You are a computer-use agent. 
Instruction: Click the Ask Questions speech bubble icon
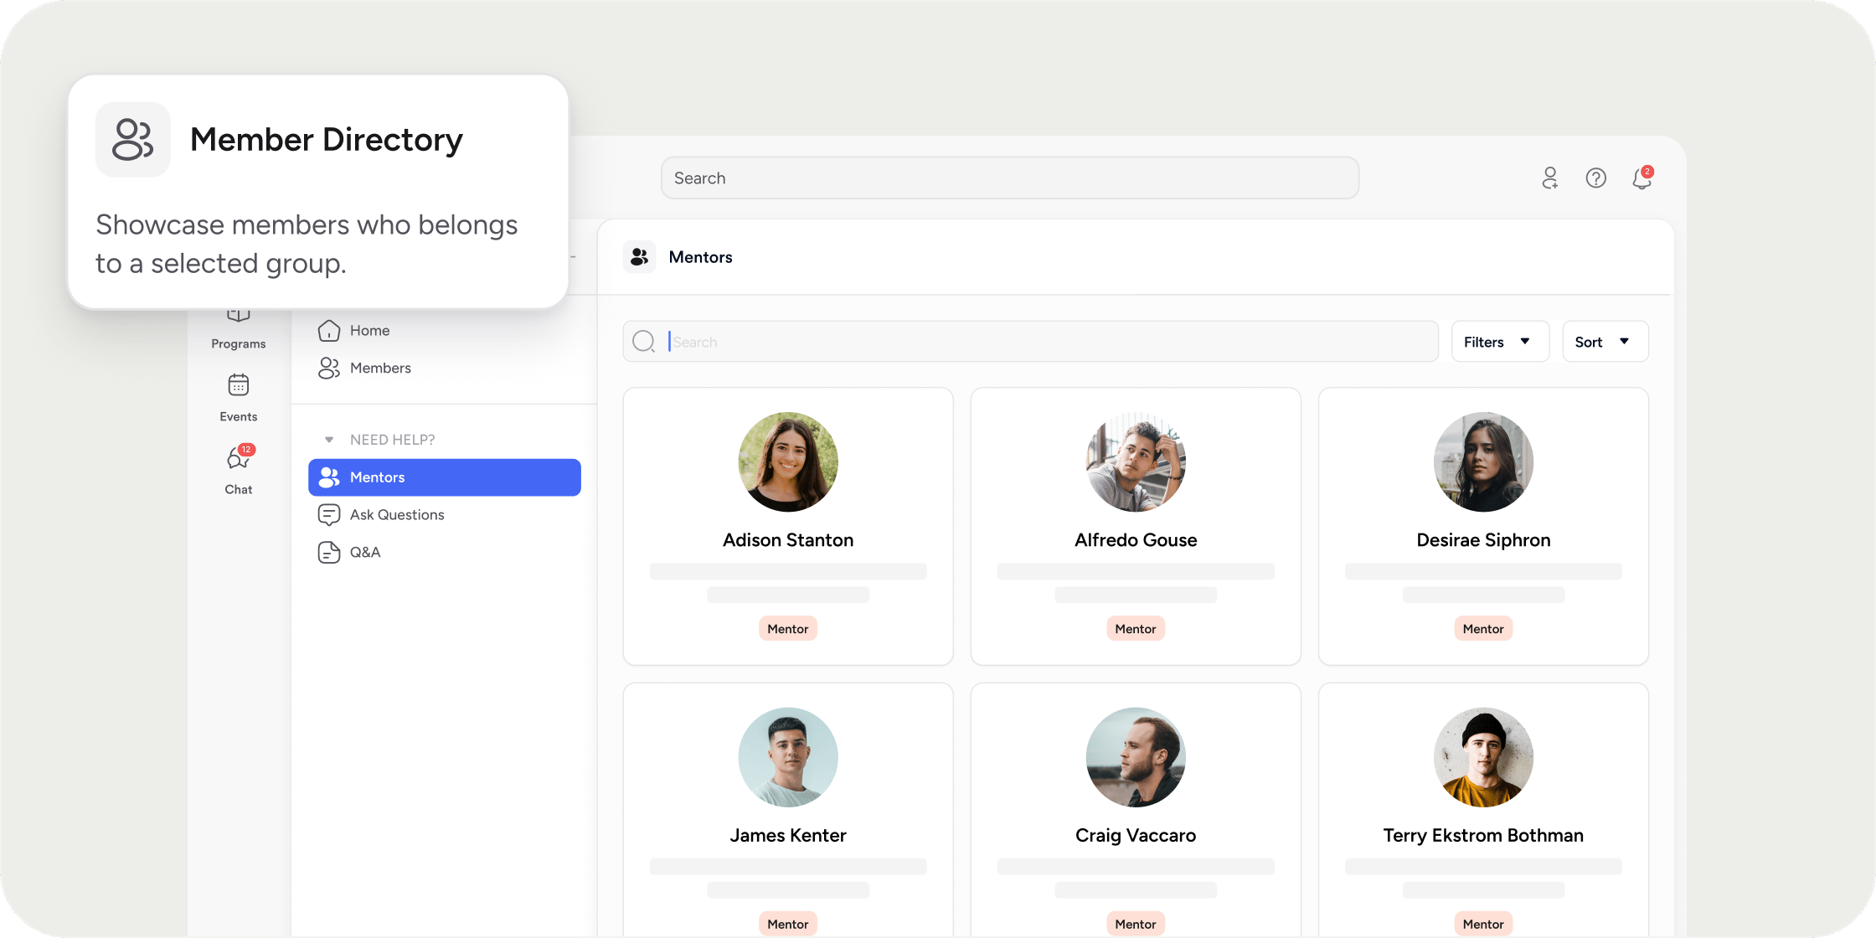point(329,515)
